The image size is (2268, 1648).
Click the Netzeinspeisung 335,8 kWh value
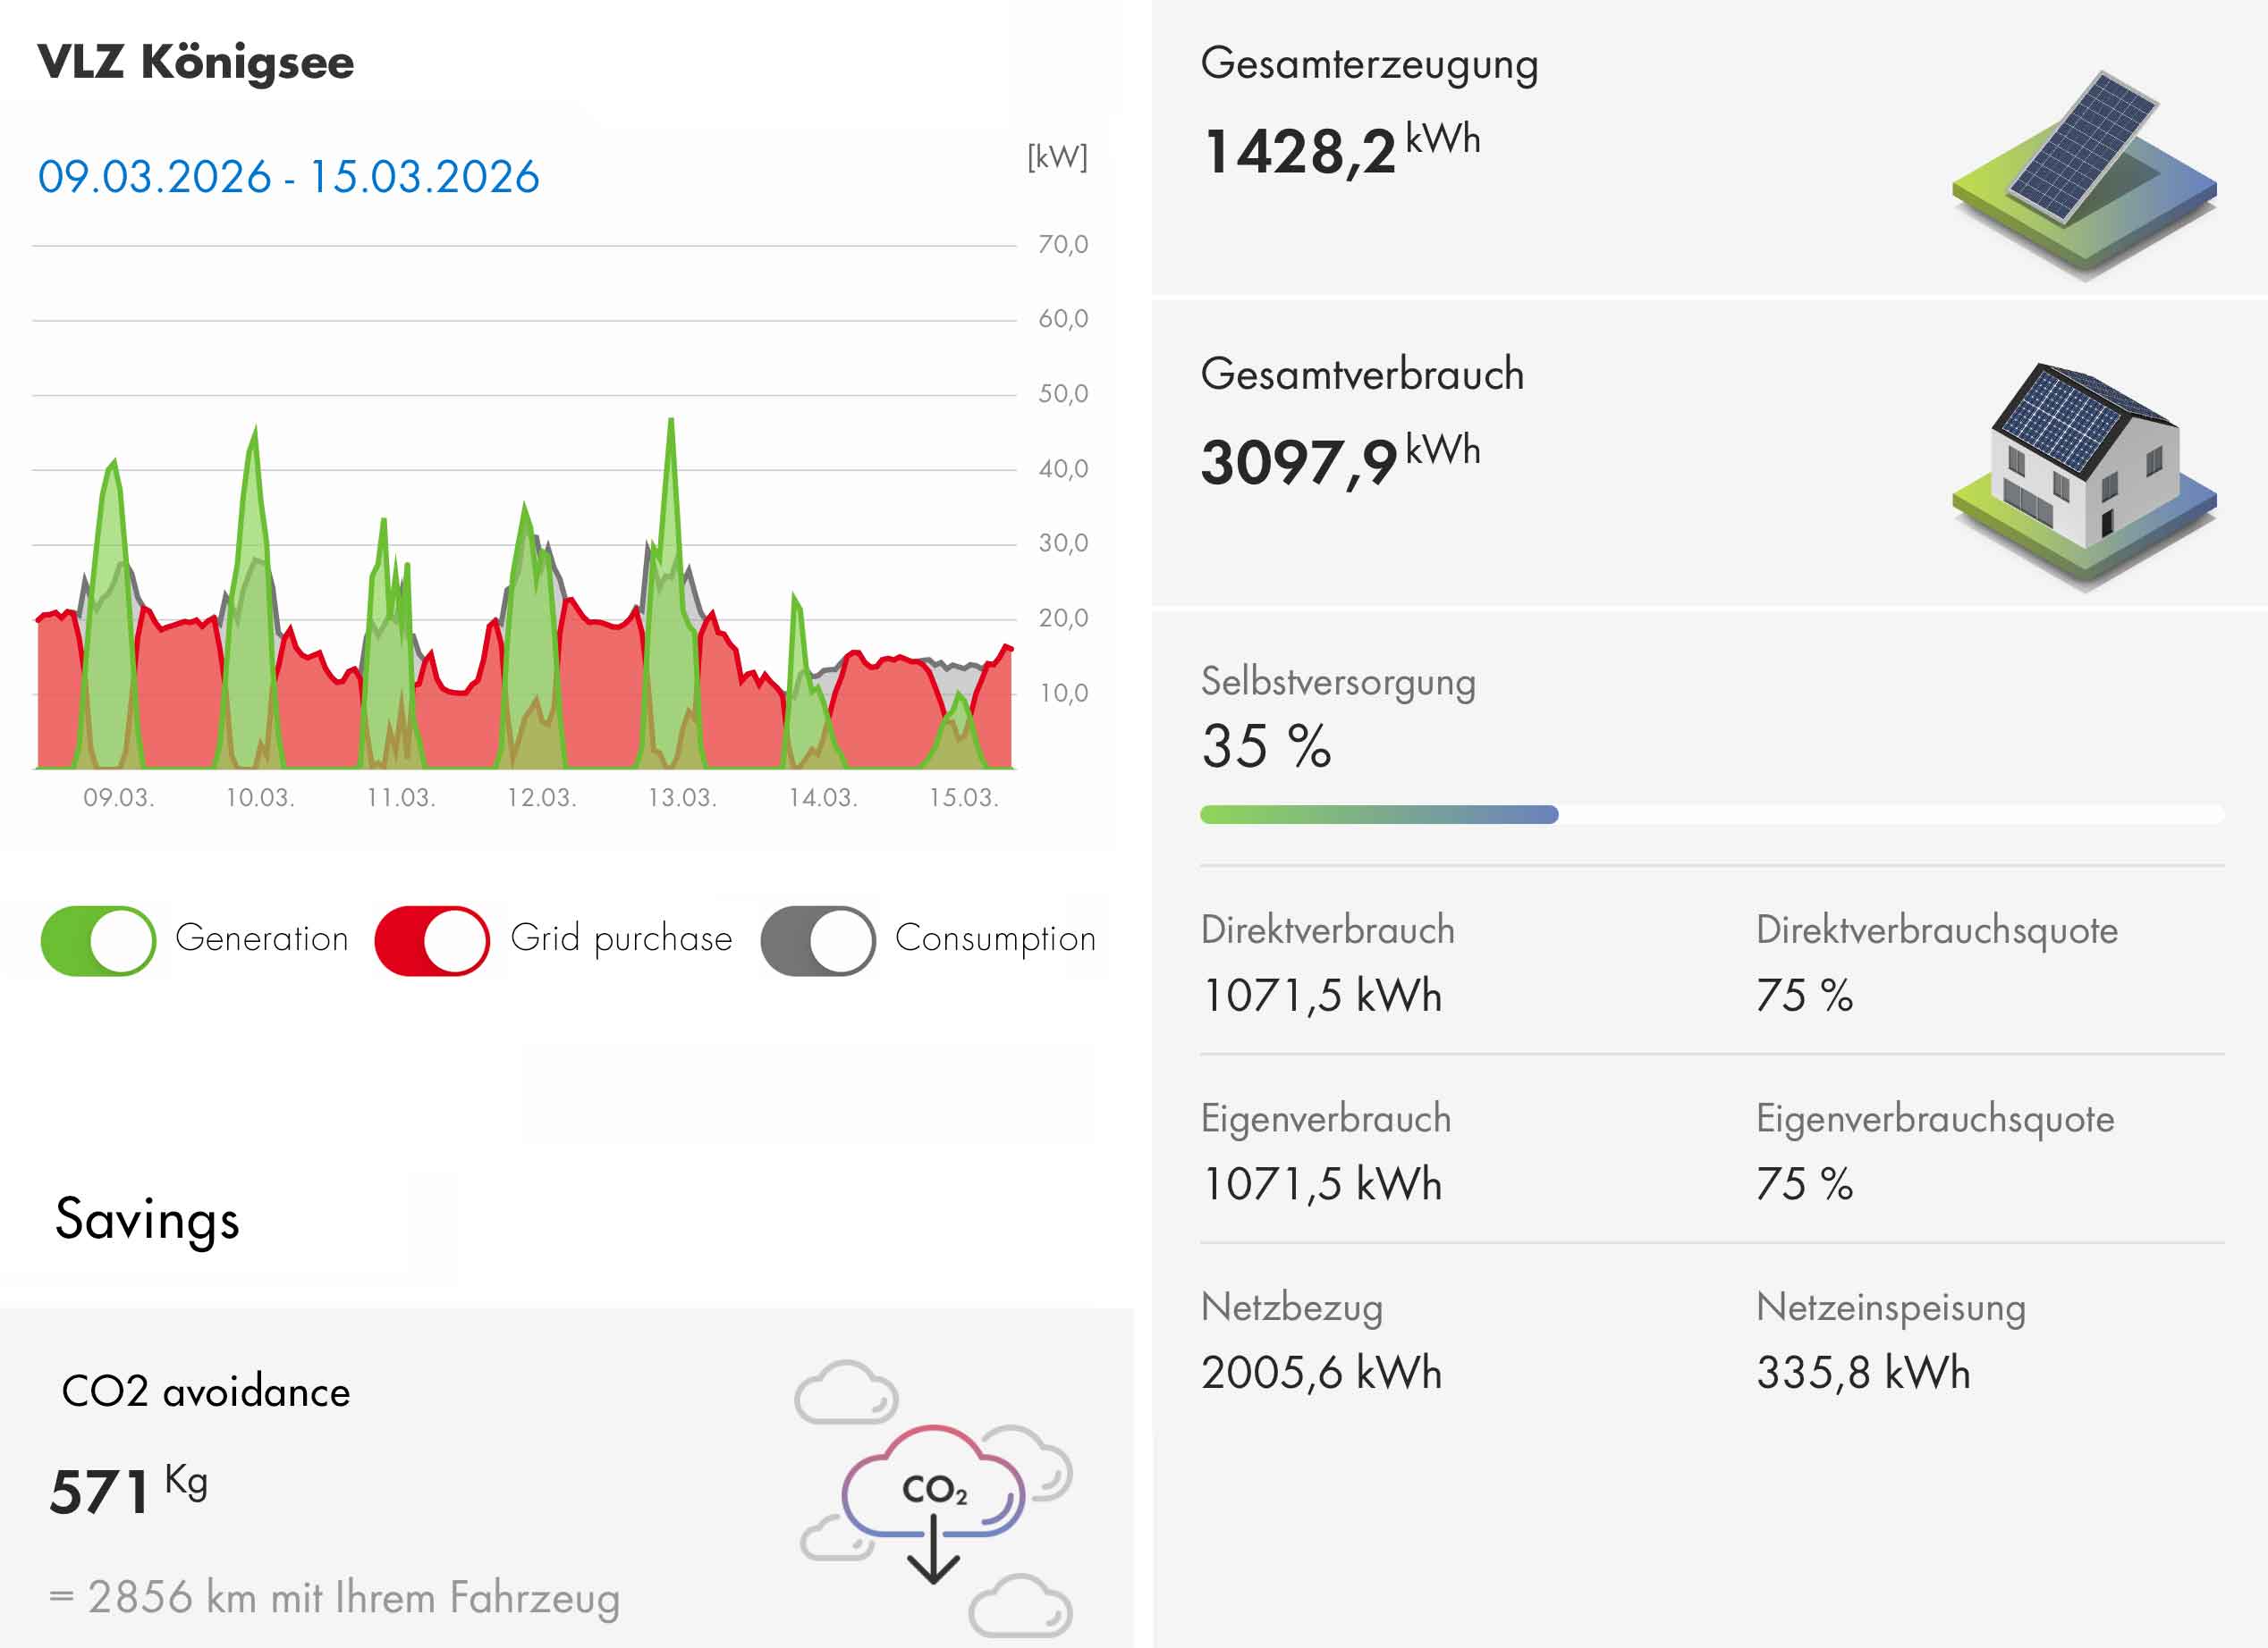(1863, 1373)
